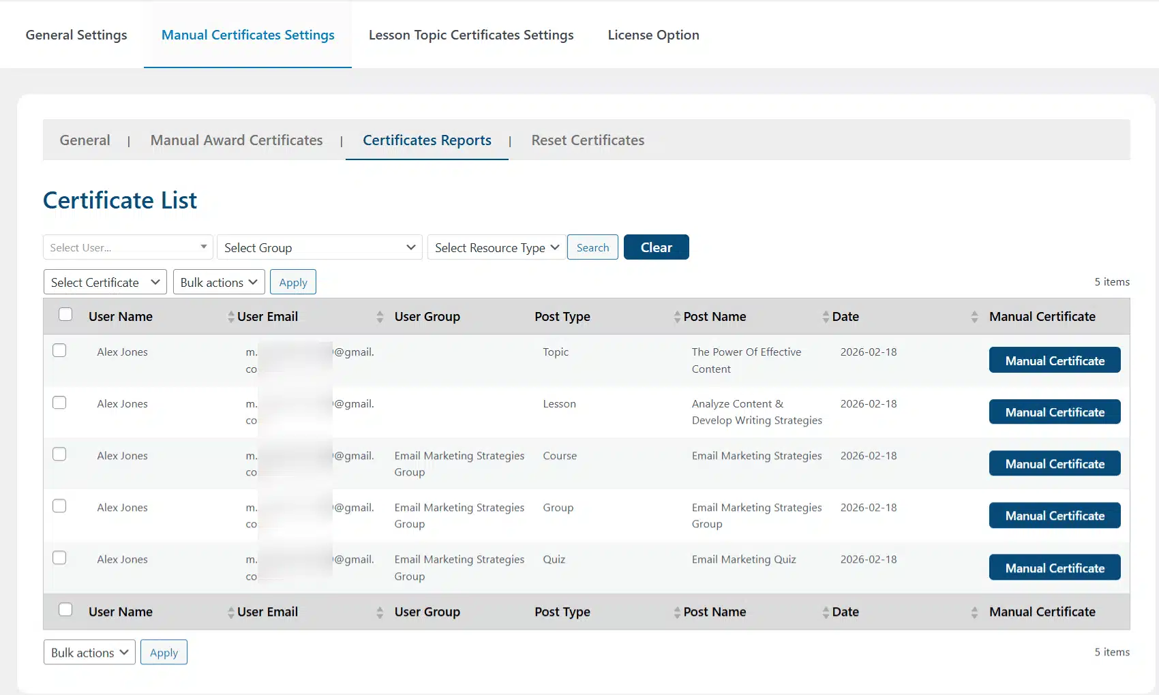The height and width of the screenshot is (695, 1159).
Task: Go to General sub-tab
Action: (x=85, y=140)
